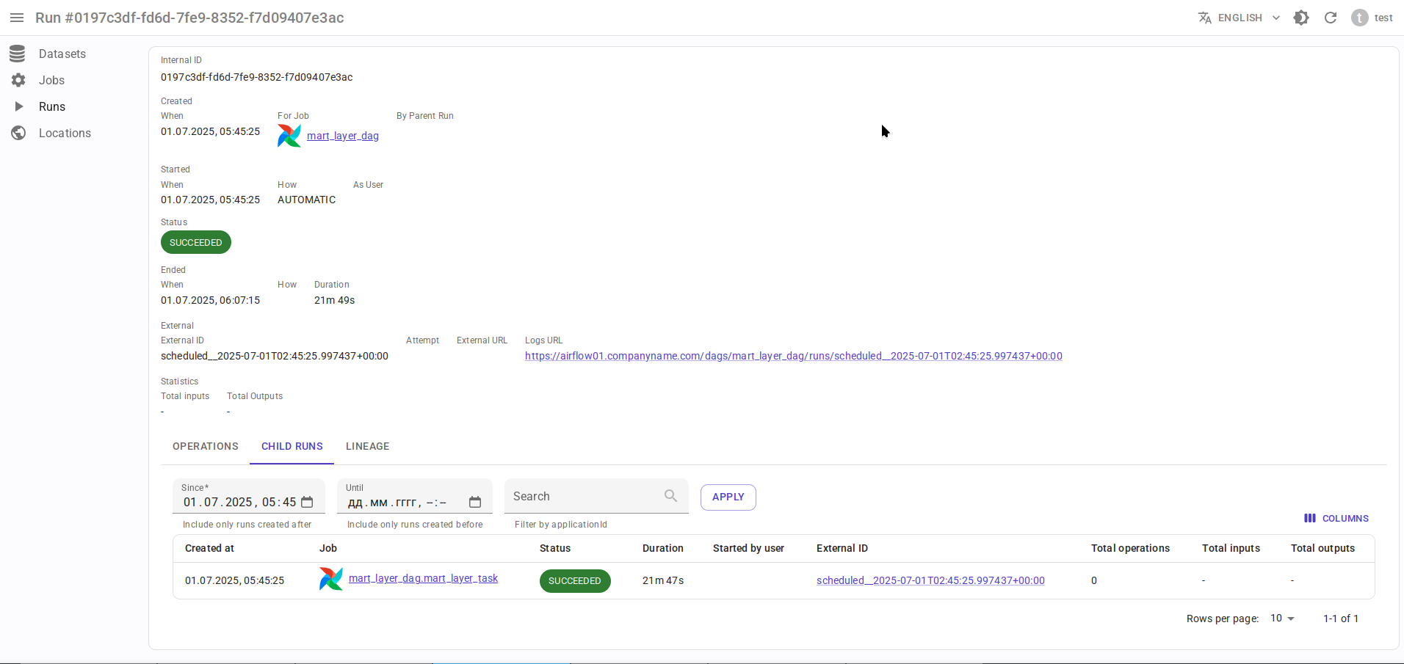The width and height of the screenshot is (1404, 664).
Task: Click the Datasets sidebar icon
Action: point(18,54)
